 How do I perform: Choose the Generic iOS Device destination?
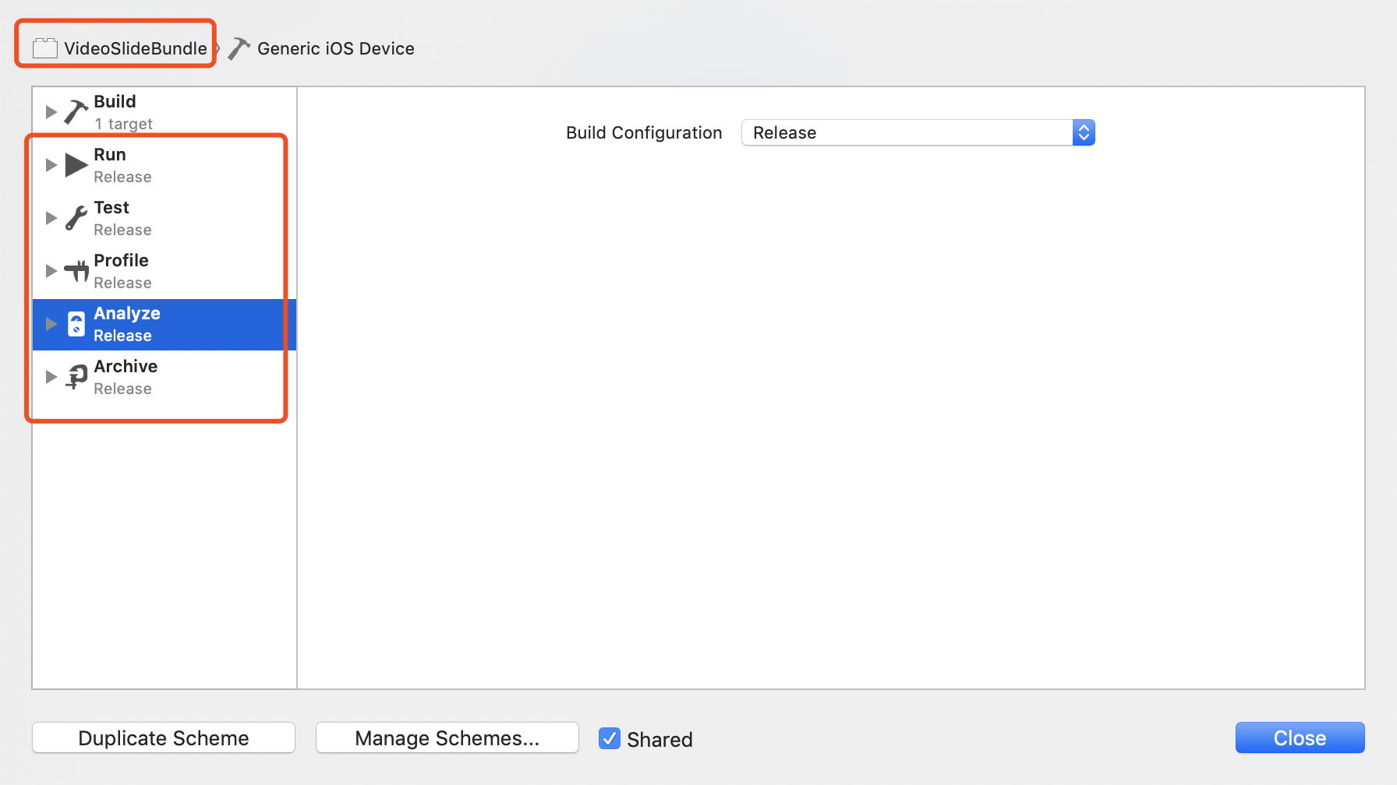coord(336,48)
